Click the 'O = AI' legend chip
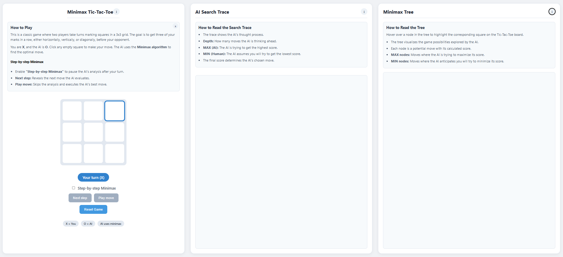Image resolution: width=563 pixels, height=257 pixels. tap(88, 224)
